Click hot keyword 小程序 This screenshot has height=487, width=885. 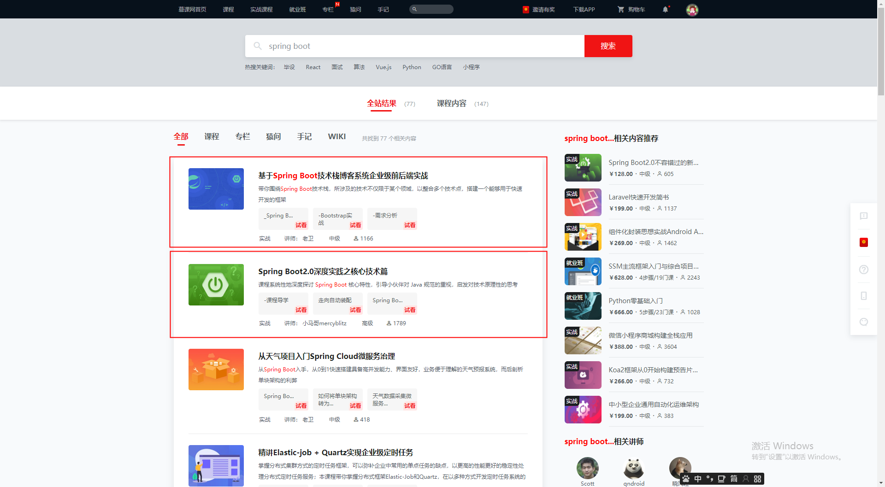click(x=471, y=67)
